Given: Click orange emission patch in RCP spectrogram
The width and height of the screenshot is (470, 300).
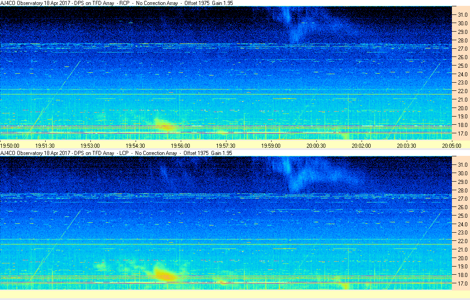Looking at the screenshot, I should coord(166,127).
